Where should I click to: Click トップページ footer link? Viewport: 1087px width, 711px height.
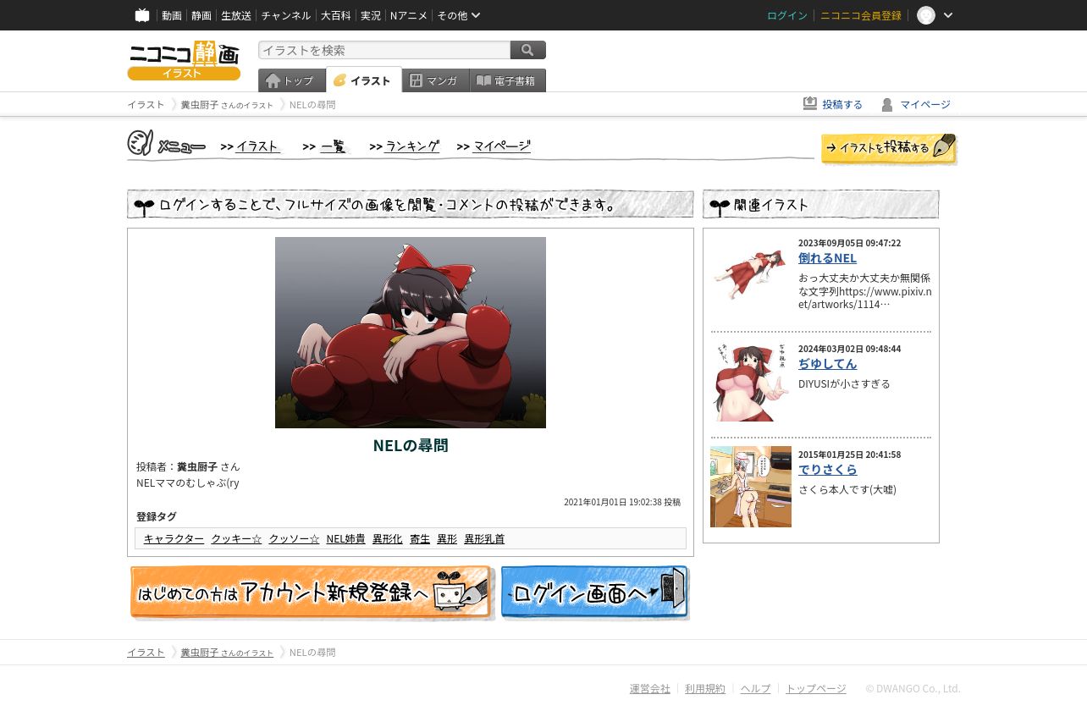point(816,689)
